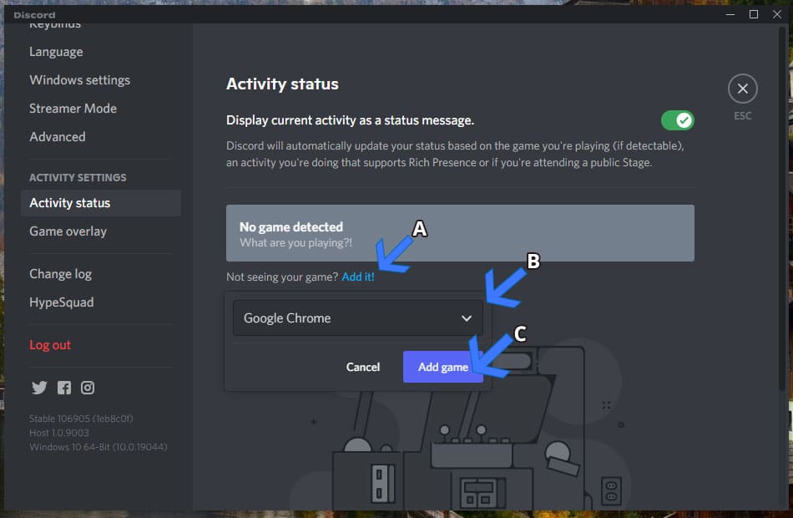Open Discord's Instagram page icon
793x518 pixels.
tap(88, 388)
